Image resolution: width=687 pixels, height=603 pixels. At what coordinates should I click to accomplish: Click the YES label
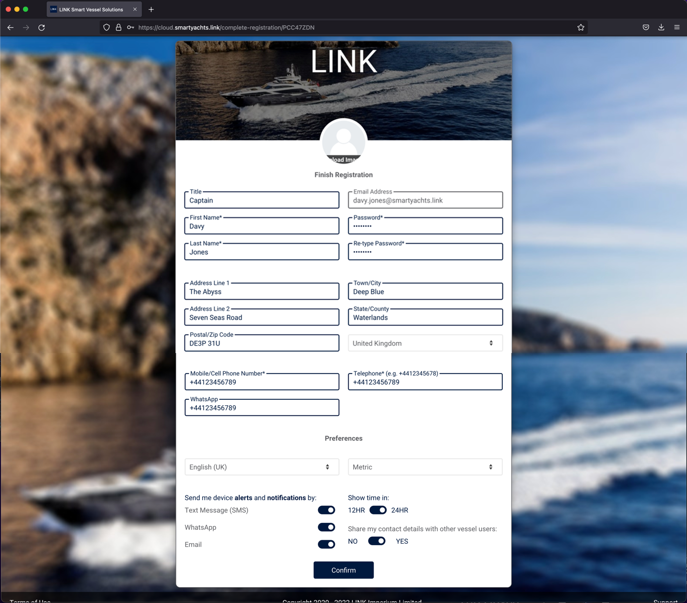(402, 541)
